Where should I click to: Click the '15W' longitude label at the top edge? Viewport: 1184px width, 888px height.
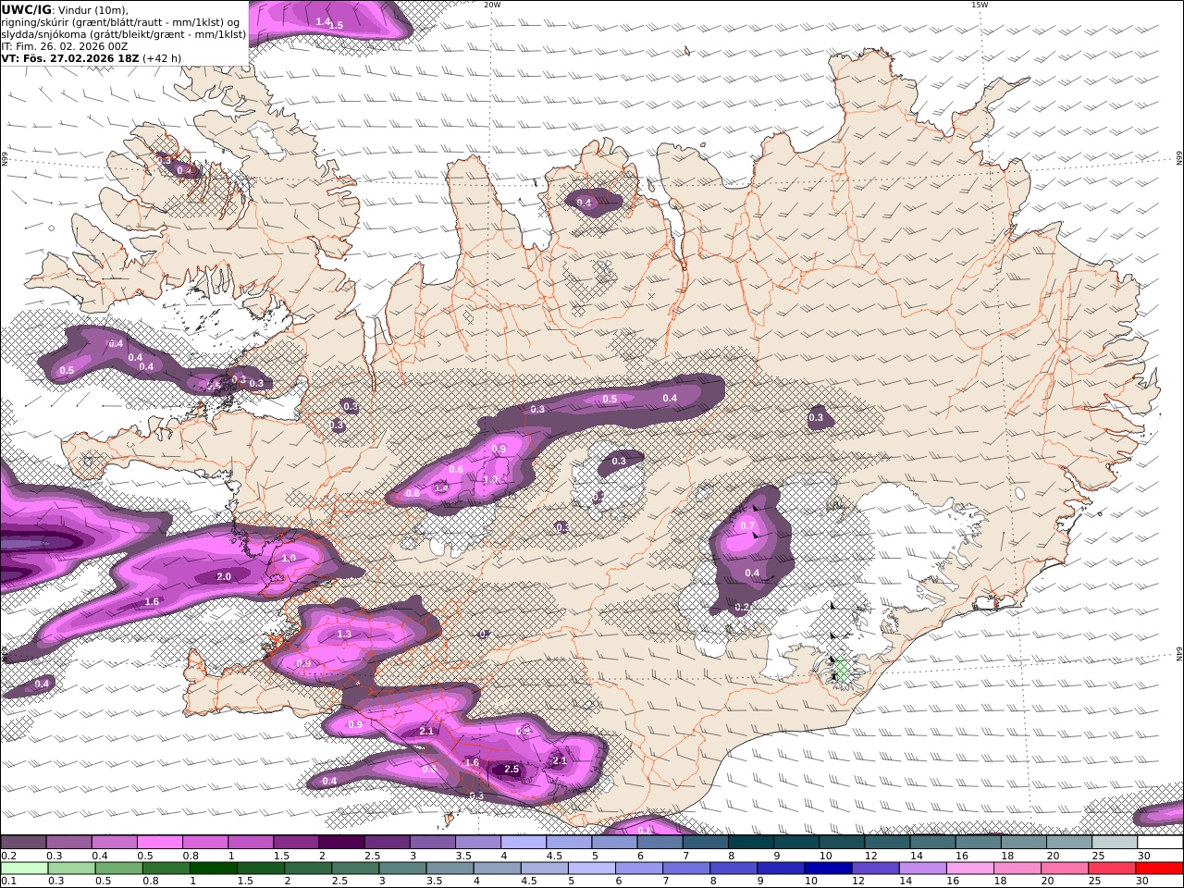pyautogui.click(x=979, y=5)
